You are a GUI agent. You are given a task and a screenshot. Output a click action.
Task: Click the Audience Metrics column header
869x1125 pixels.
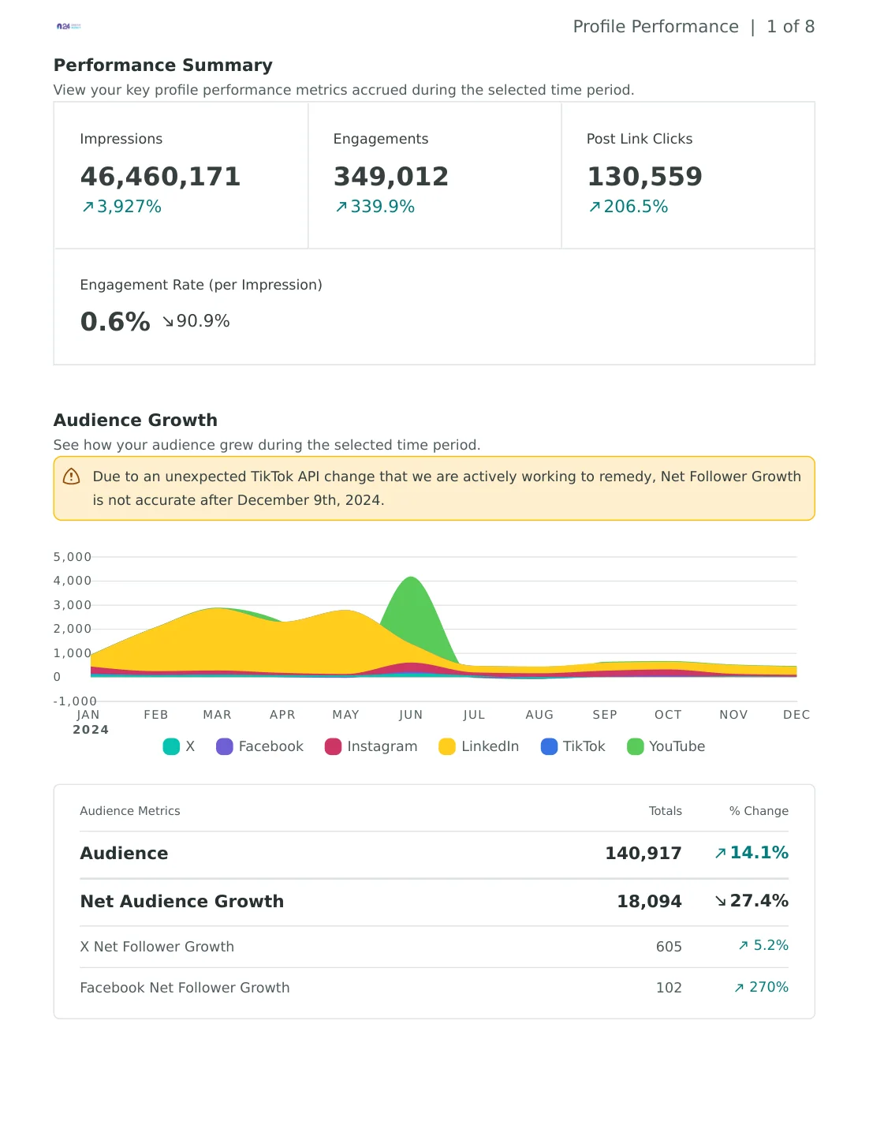130,811
